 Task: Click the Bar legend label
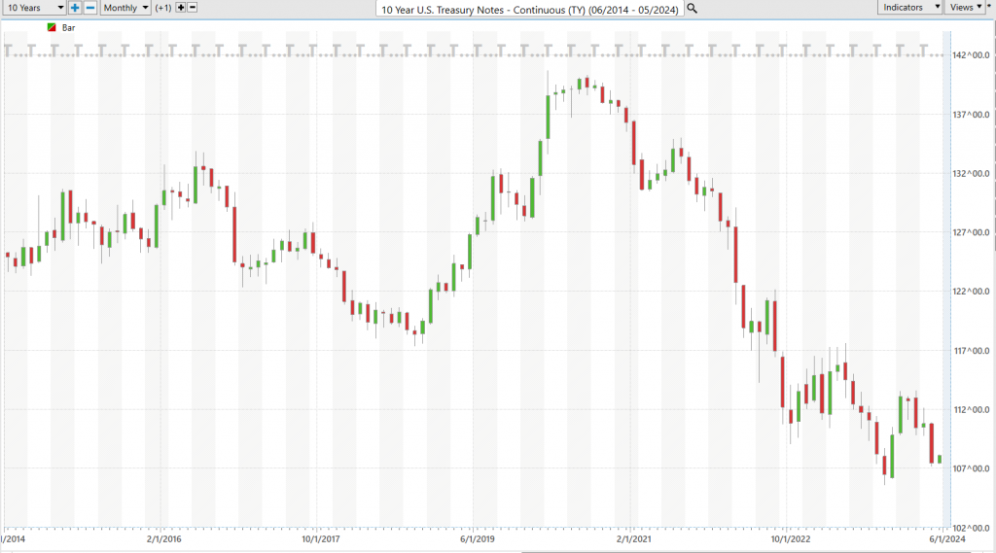(x=69, y=28)
